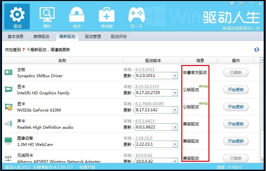Expand version dropdown for 1.3M HD WebCam
266x171 pixels.
[175, 144]
